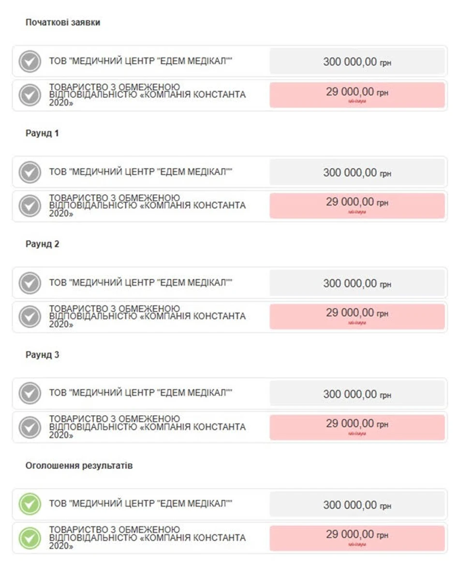The height and width of the screenshot is (580, 458).
Task: Click ЕДЕМ МЕДІКАЛ checkmark icon in Раунд 2
Action: [30, 283]
